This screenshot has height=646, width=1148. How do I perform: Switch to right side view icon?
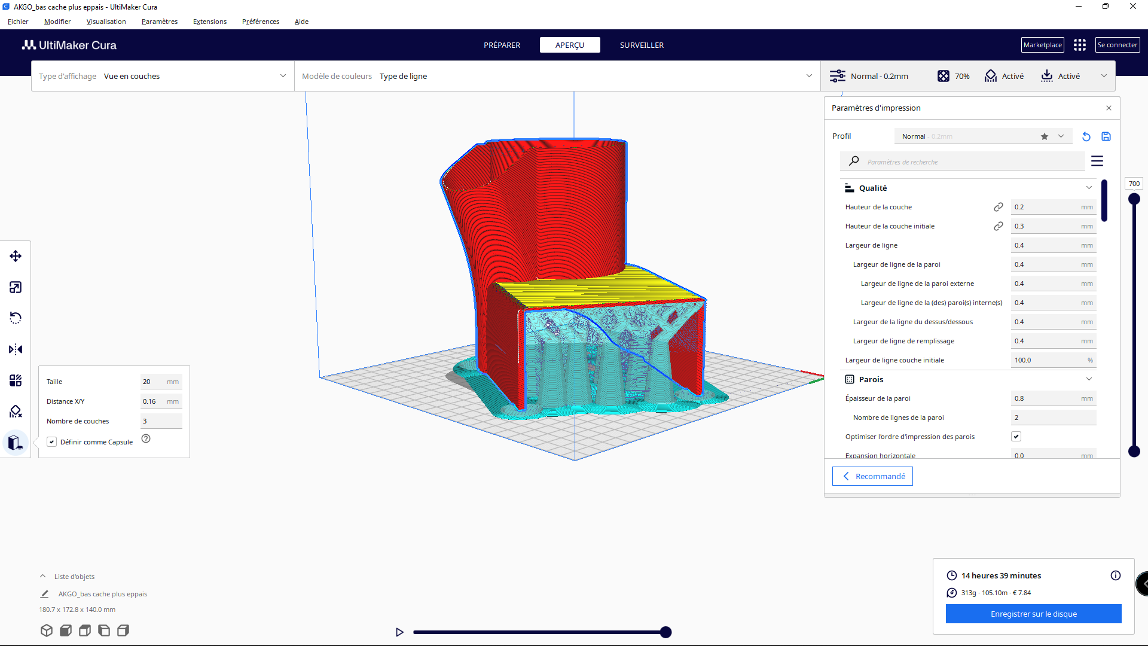pos(123,630)
